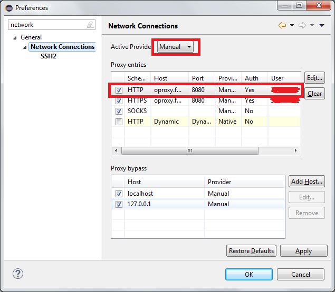Image resolution: width=335 pixels, height=292 pixels.
Task: Open the forward history dropdown arrow
Action: point(312,25)
